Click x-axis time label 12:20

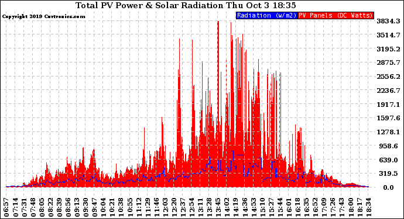click(x=174, y=207)
